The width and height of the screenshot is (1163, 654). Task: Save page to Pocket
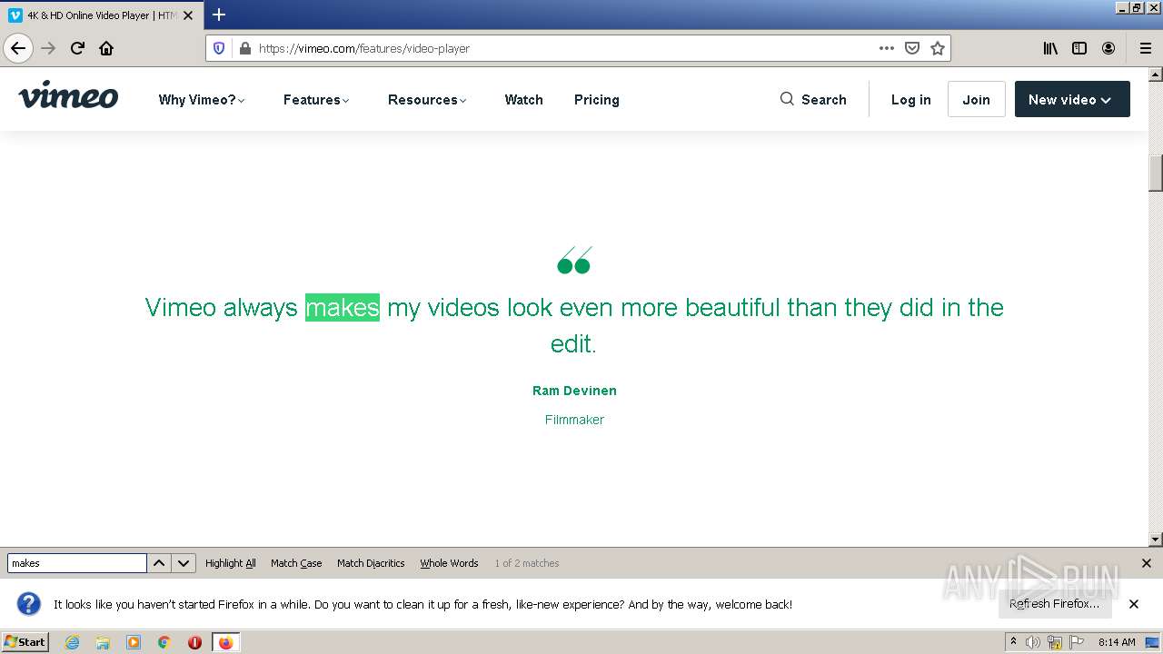(912, 48)
